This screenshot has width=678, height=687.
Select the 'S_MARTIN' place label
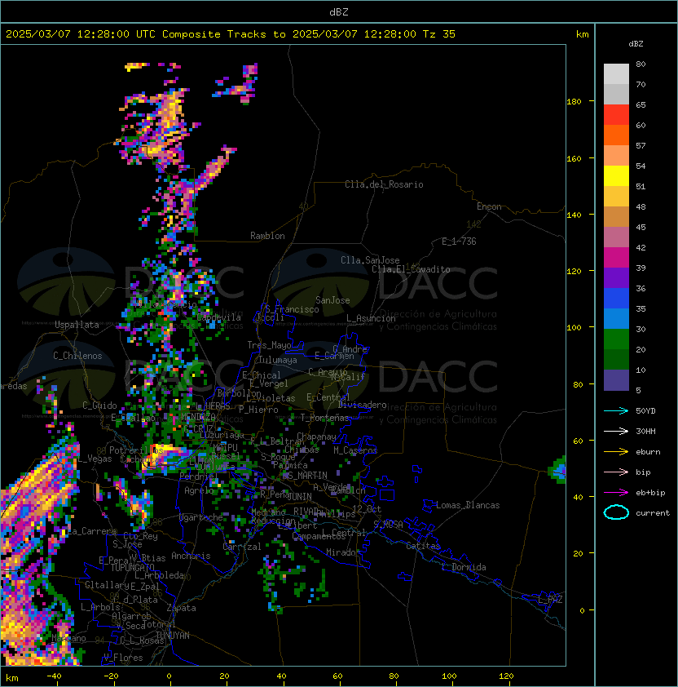point(307,476)
